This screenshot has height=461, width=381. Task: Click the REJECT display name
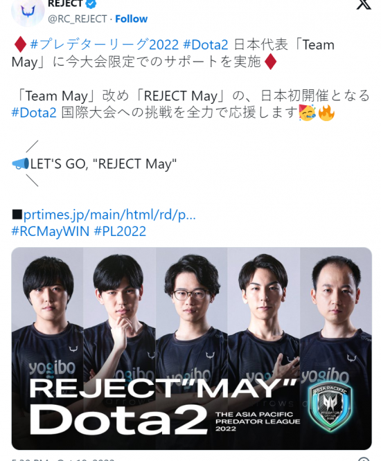pos(65,4)
